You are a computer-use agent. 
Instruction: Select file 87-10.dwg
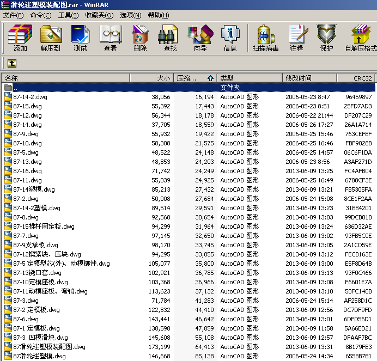[27, 143]
